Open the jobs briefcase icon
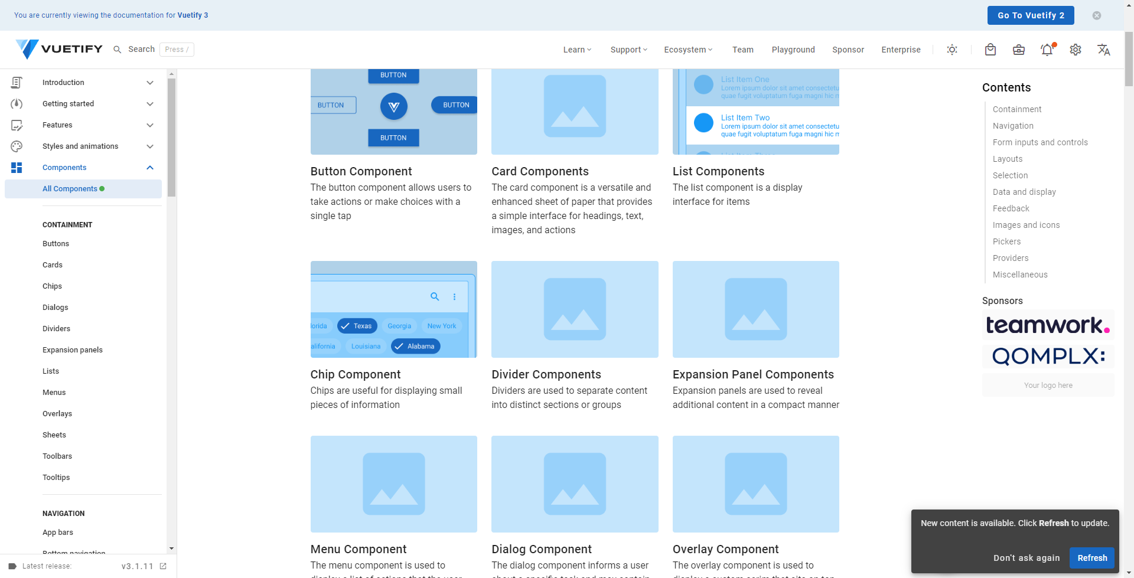This screenshot has width=1134, height=578. pos(1019,50)
